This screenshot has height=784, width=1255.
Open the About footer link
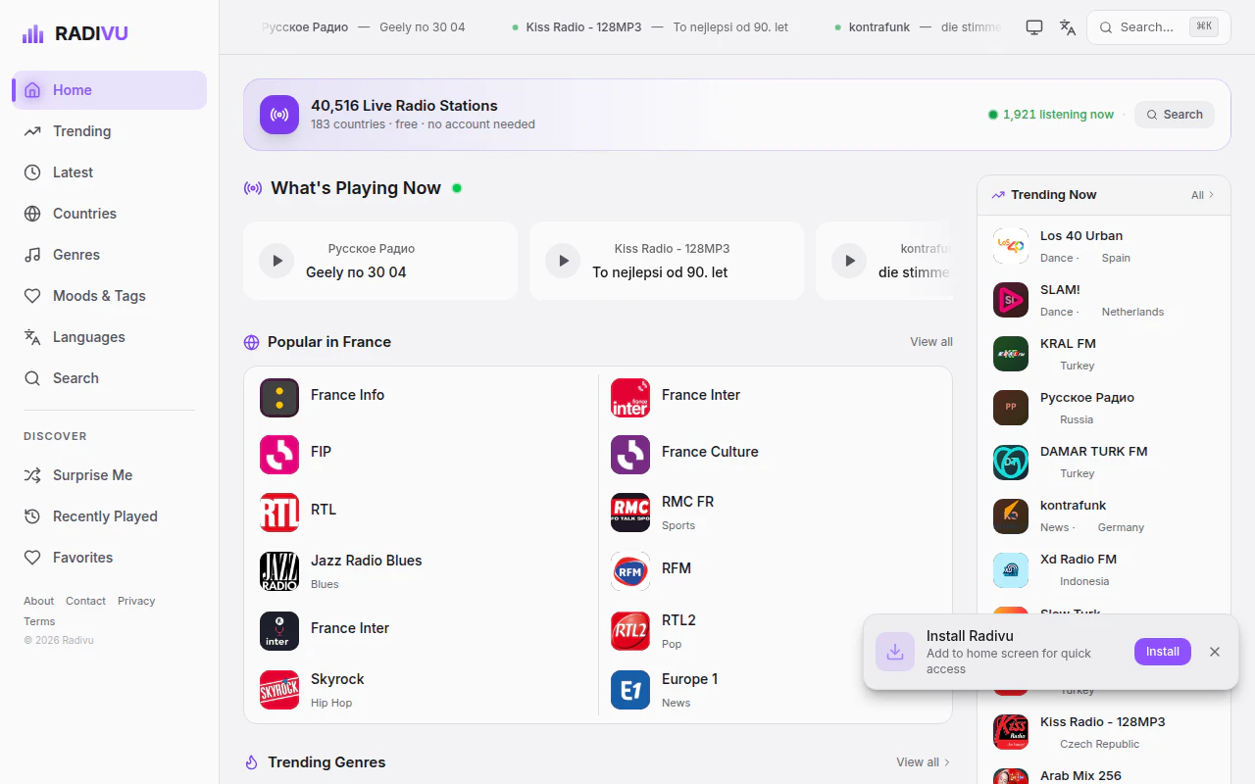click(38, 601)
